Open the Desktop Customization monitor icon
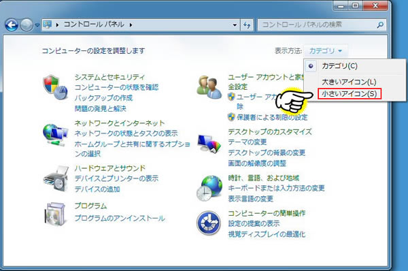 209,143
